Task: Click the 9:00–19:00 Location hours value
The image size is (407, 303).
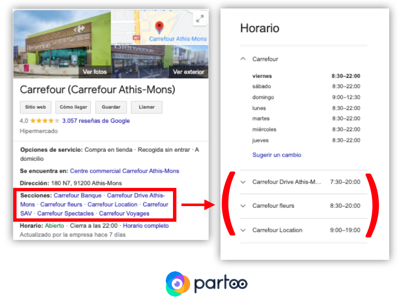Action: pos(345,230)
